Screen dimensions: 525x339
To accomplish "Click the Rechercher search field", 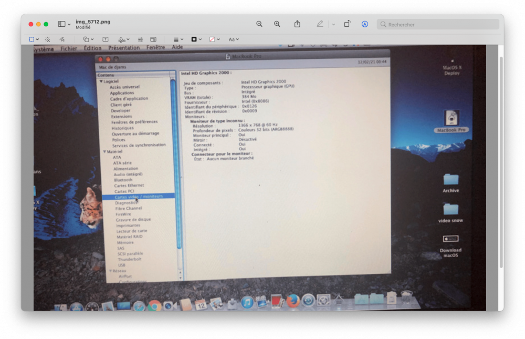I will coord(438,25).
